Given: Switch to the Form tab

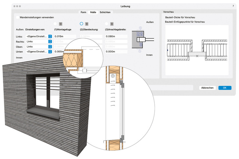Looking at the screenshot, I should click(x=84, y=12).
